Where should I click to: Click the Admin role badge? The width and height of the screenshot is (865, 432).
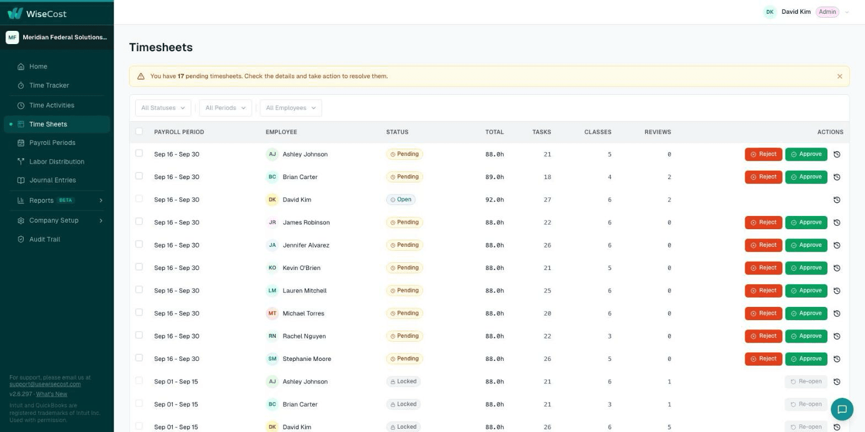tap(827, 12)
